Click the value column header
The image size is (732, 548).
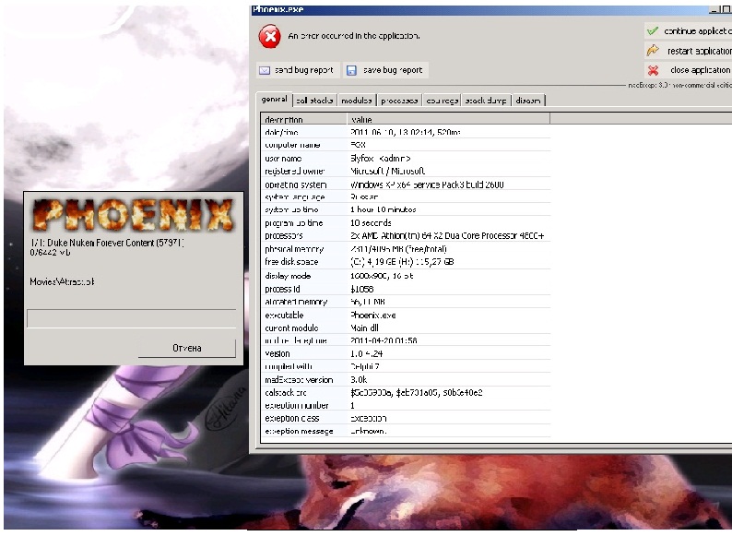click(x=448, y=119)
